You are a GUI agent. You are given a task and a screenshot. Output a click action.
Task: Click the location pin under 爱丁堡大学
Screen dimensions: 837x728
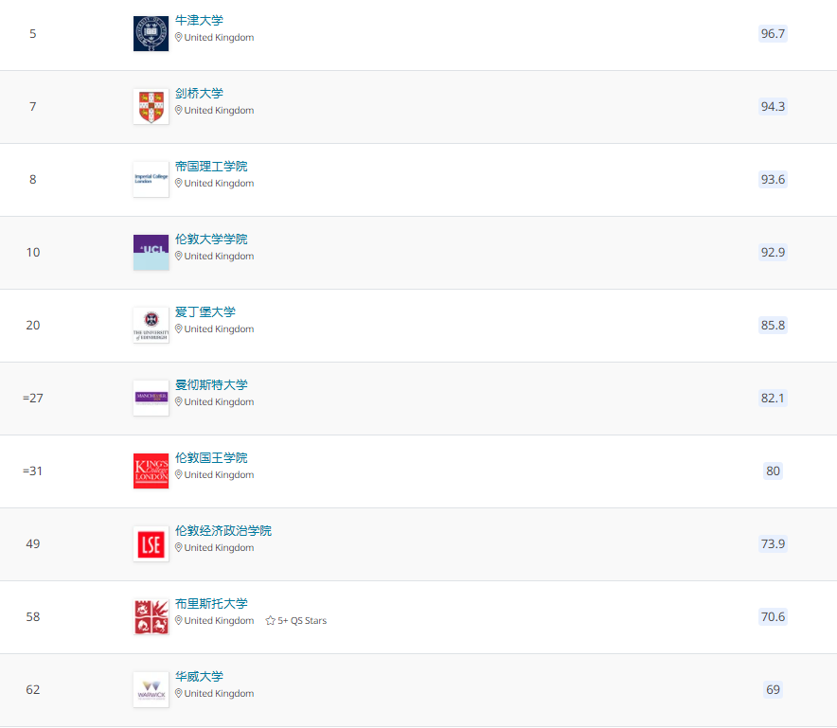(x=179, y=328)
